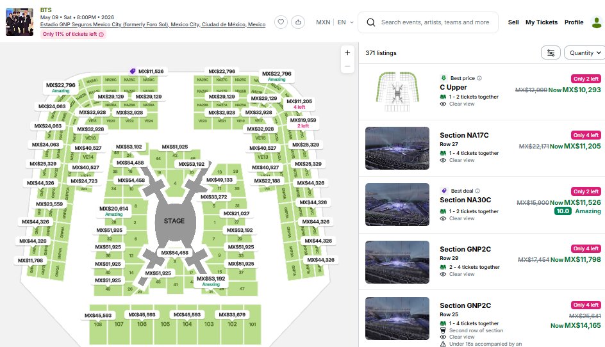Image resolution: width=605 pixels, height=347 pixels.
Task: Select the MX$21,027 price marker
Action: 236,213
